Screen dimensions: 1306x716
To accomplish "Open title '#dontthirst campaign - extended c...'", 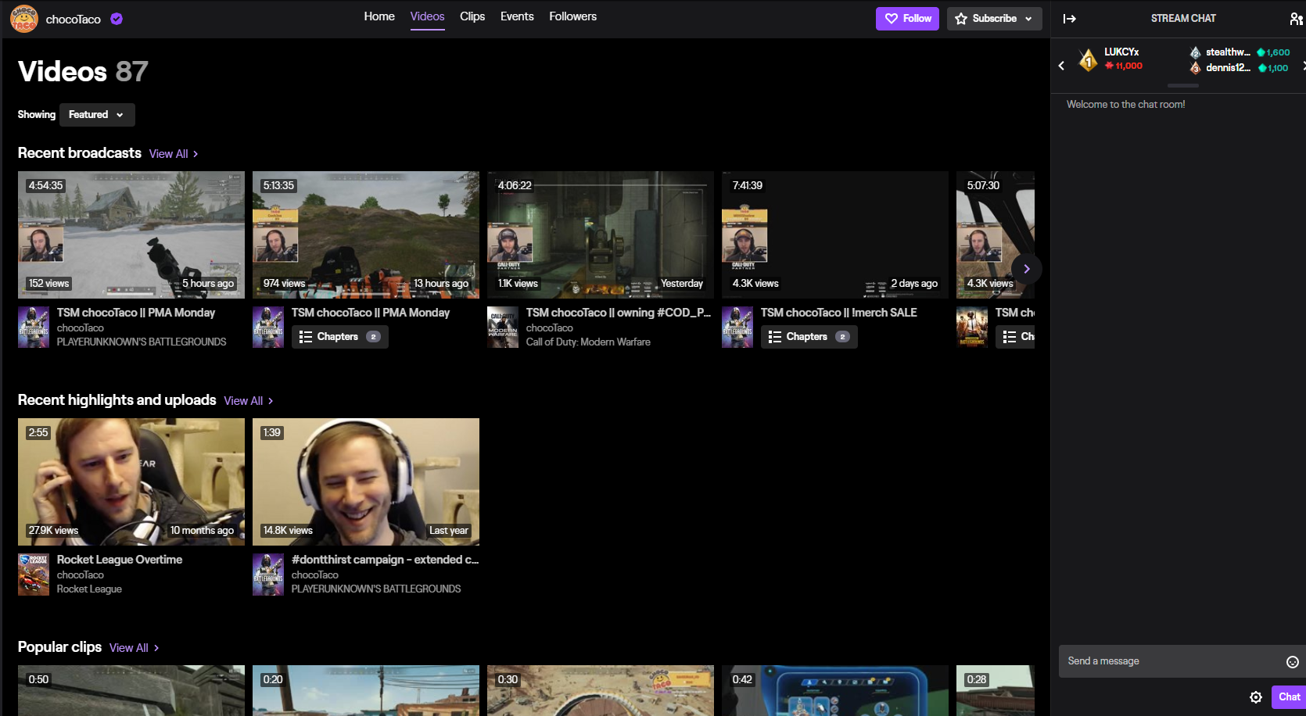I will coord(385,560).
